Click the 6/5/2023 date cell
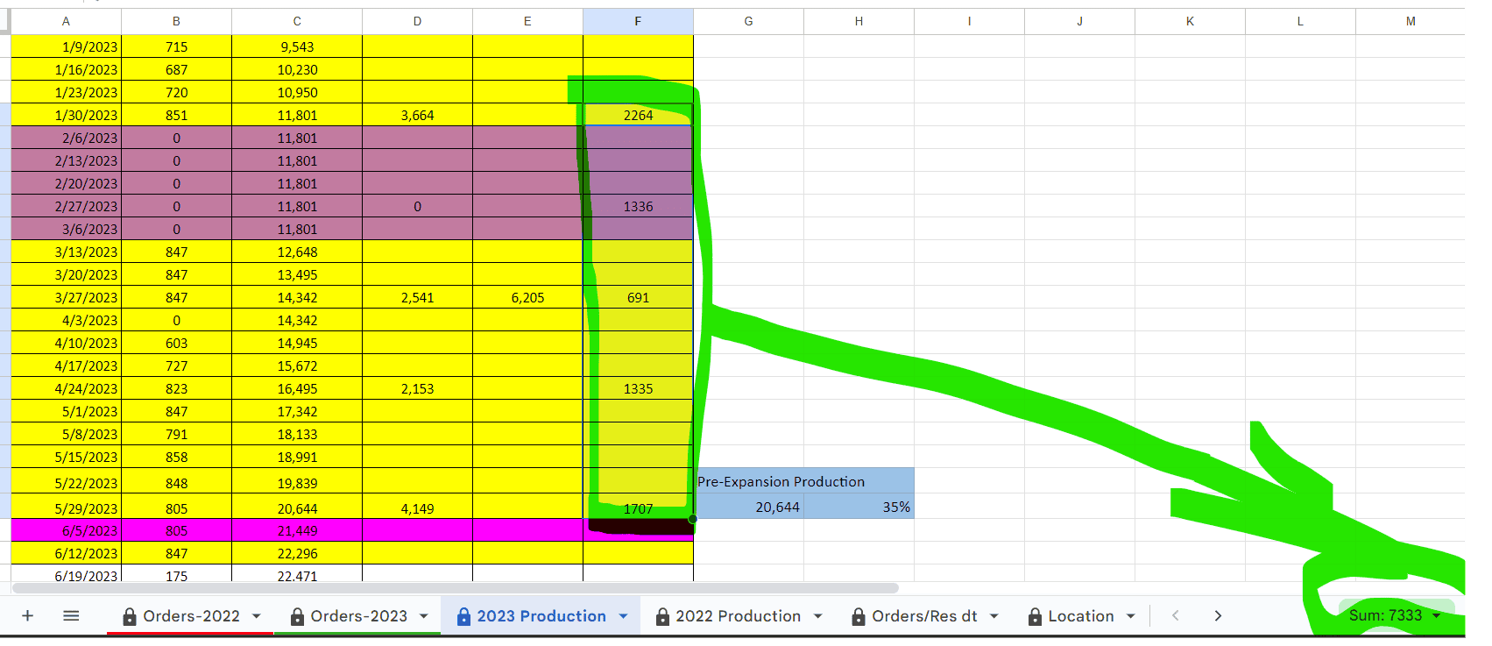The image size is (1492, 646). tap(66, 530)
